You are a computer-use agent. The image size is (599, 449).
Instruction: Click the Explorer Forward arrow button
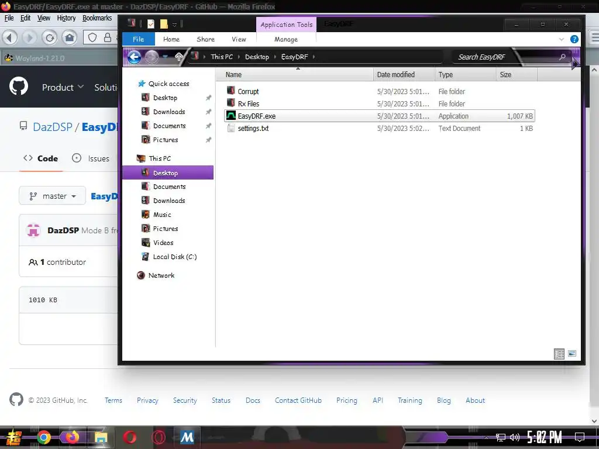(x=152, y=57)
